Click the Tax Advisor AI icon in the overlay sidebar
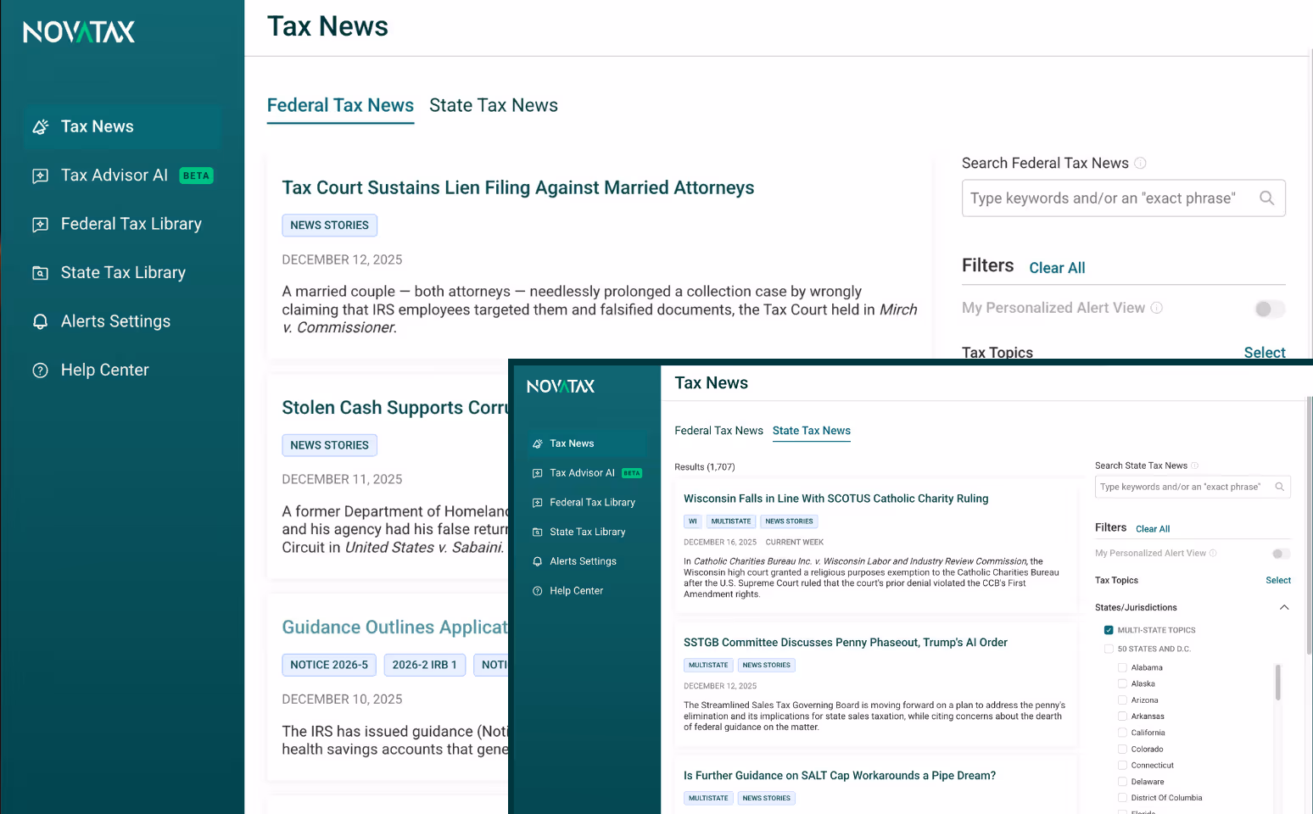The height and width of the screenshot is (814, 1313). (x=537, y=473)
